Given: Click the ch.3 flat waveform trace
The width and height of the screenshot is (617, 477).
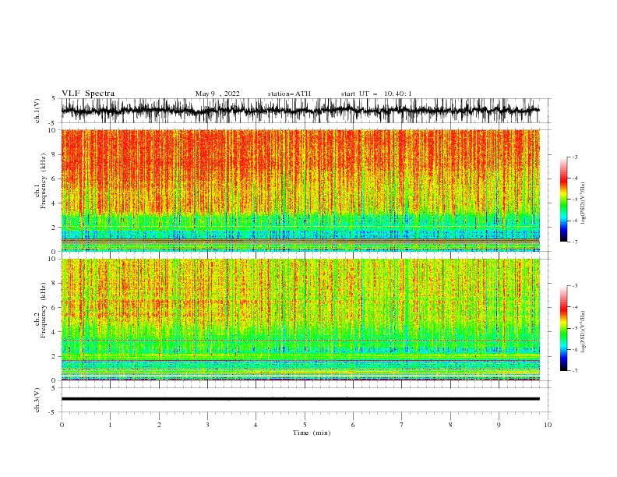Looking at the screenshot, I should point(300,399).
